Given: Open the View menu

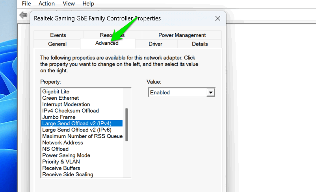Looking at the screenshot, I should 69,4.
